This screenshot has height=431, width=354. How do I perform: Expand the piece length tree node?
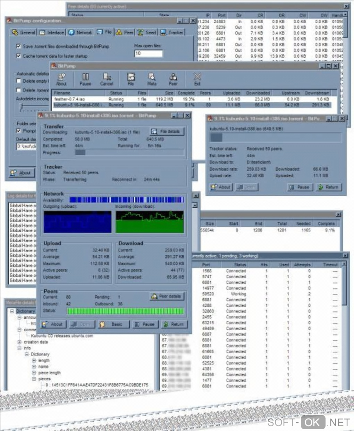click(34, 373)
